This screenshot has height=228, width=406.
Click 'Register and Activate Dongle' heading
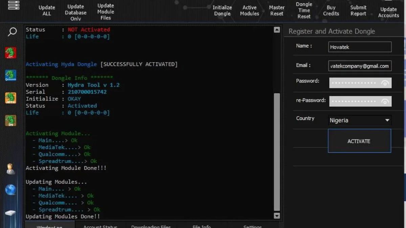point(332,31)
